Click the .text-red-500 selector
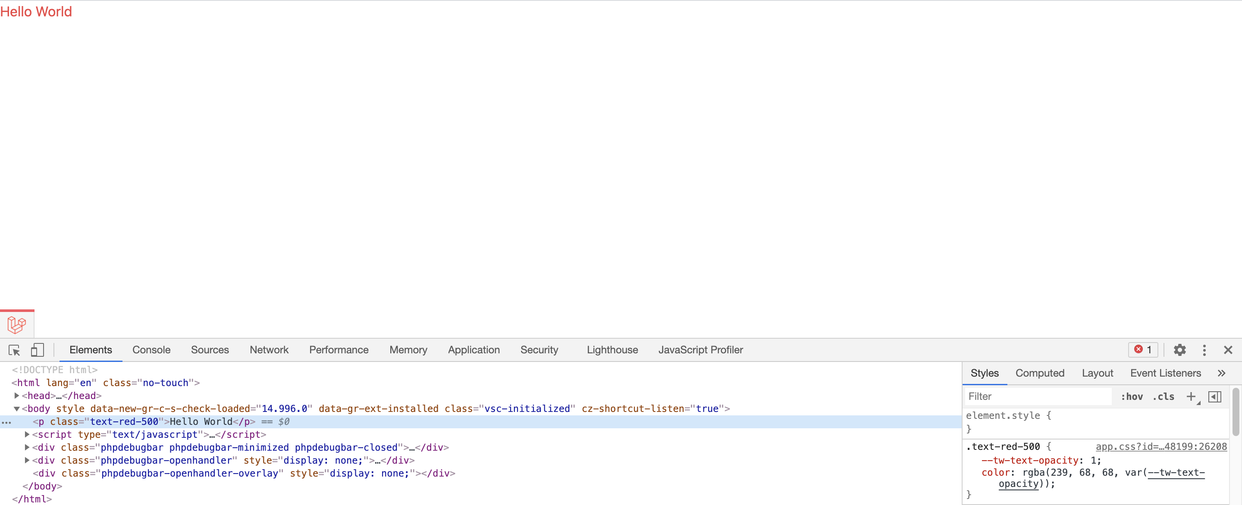Viewport: 1242px width, 505px height. [x=1003, y=446]
